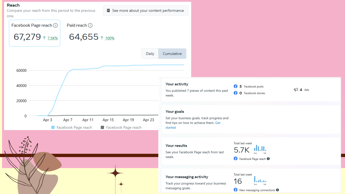
Task: Click the 64,655 paid reach value
Action: pyautogui.click(x=84, y=37)
